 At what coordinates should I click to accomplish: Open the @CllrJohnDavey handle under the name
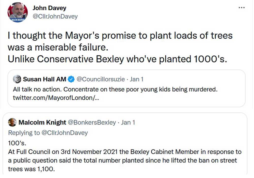pos(55,17)
